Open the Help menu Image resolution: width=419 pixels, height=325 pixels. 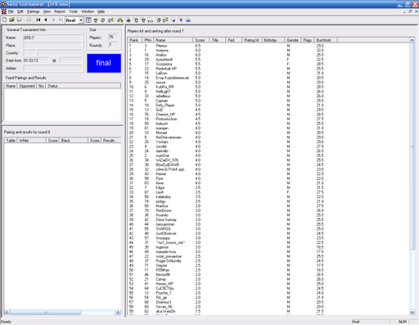(x=101, y=11)
